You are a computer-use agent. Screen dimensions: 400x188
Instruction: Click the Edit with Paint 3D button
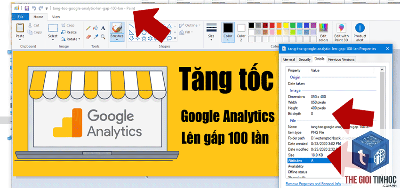coord(341,32)
